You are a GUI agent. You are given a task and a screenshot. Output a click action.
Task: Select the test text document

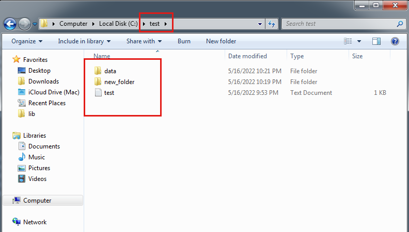[x=109, y=93]
